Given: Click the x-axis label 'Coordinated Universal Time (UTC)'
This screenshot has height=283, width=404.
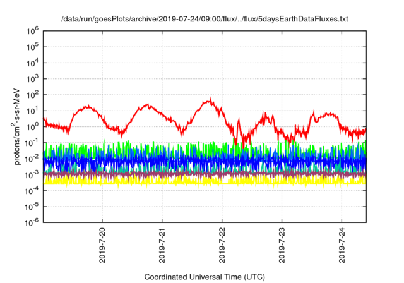Looking at the screenshot, I should pos(205,277).
